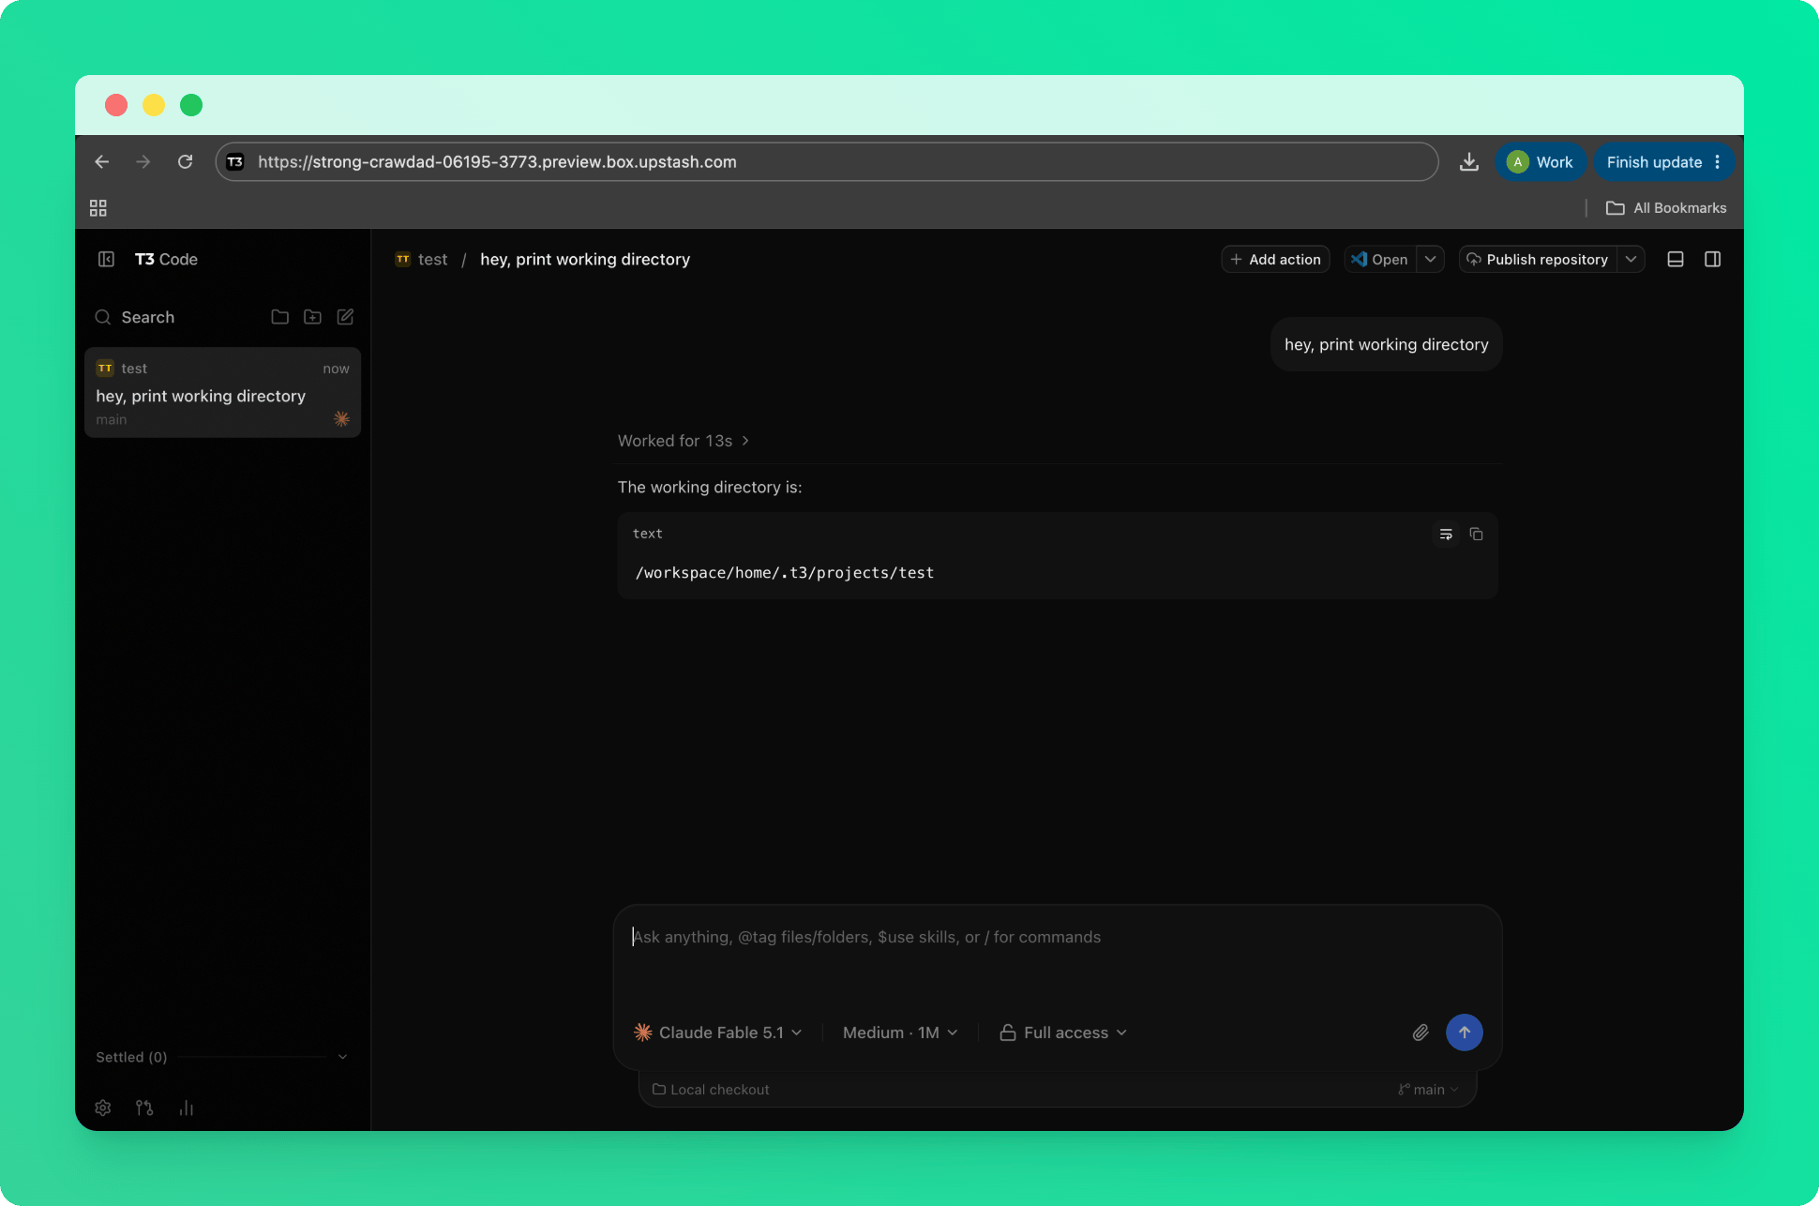Click the 'test' project breadcrumb
Viewport: 1819px width, 1206px height.
point(422,259)
